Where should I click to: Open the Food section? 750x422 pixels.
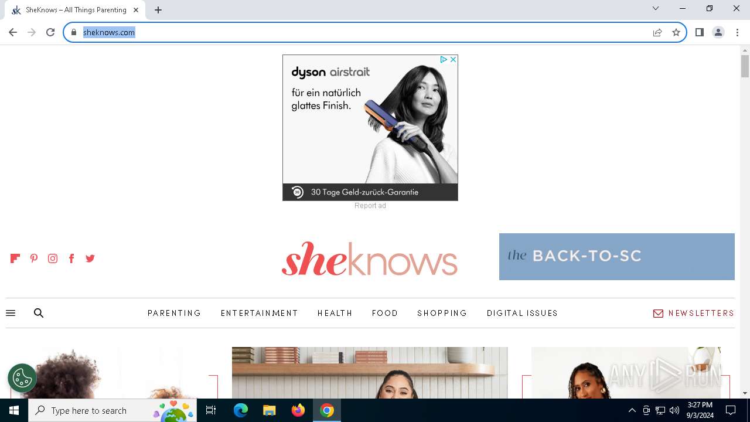coord(385,313)
